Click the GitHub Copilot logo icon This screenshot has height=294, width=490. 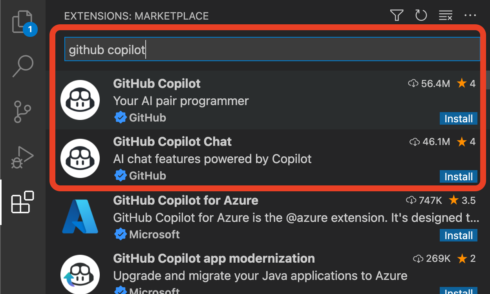[80, 100]
